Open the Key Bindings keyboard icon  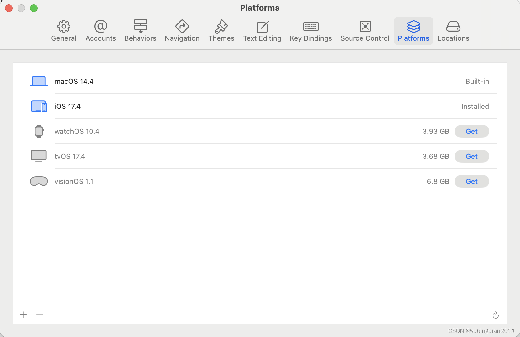coord(311,27)
